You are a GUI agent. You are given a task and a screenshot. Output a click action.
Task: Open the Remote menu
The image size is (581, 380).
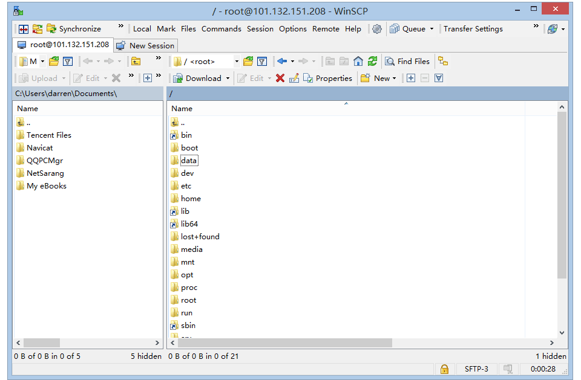(326, 29)
